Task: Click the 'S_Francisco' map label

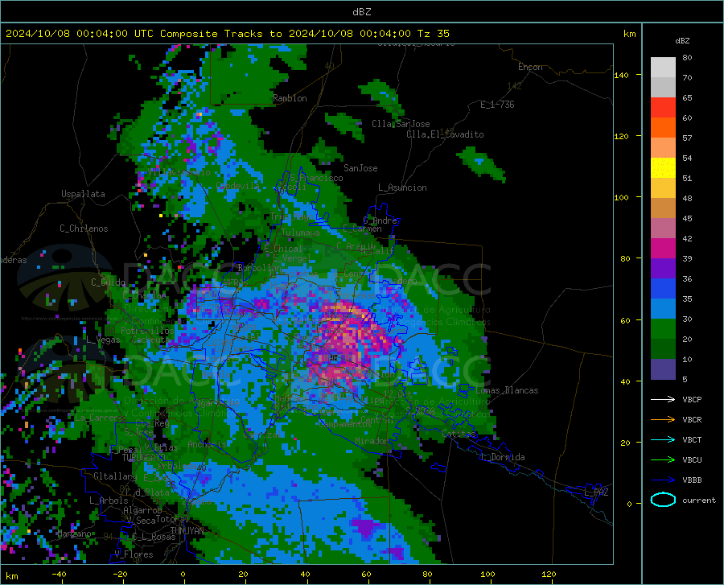Action: tap(316, 178)
